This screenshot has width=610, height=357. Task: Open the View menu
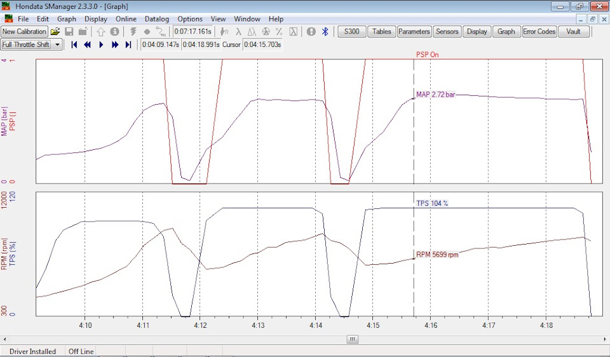click(218, 18)
